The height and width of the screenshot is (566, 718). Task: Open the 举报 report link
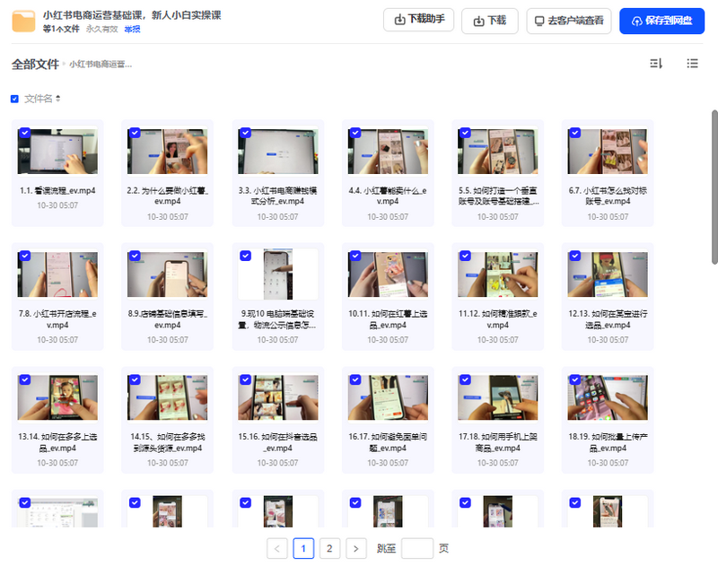(132, 30)
